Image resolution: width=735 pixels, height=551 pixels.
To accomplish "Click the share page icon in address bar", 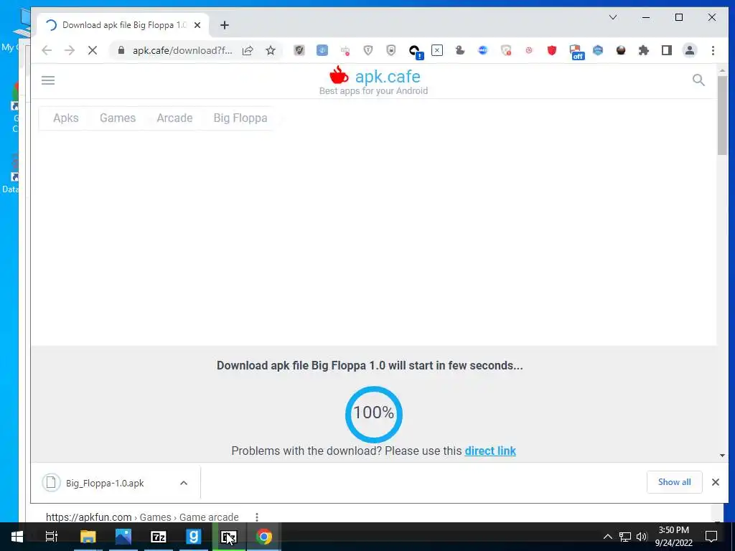I will [x=248, y=50].
